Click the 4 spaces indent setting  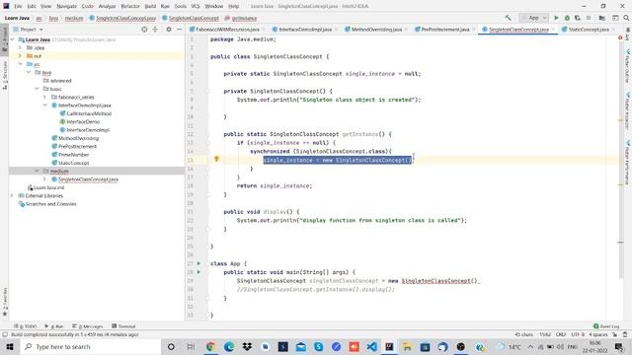[x=598, y=334]
